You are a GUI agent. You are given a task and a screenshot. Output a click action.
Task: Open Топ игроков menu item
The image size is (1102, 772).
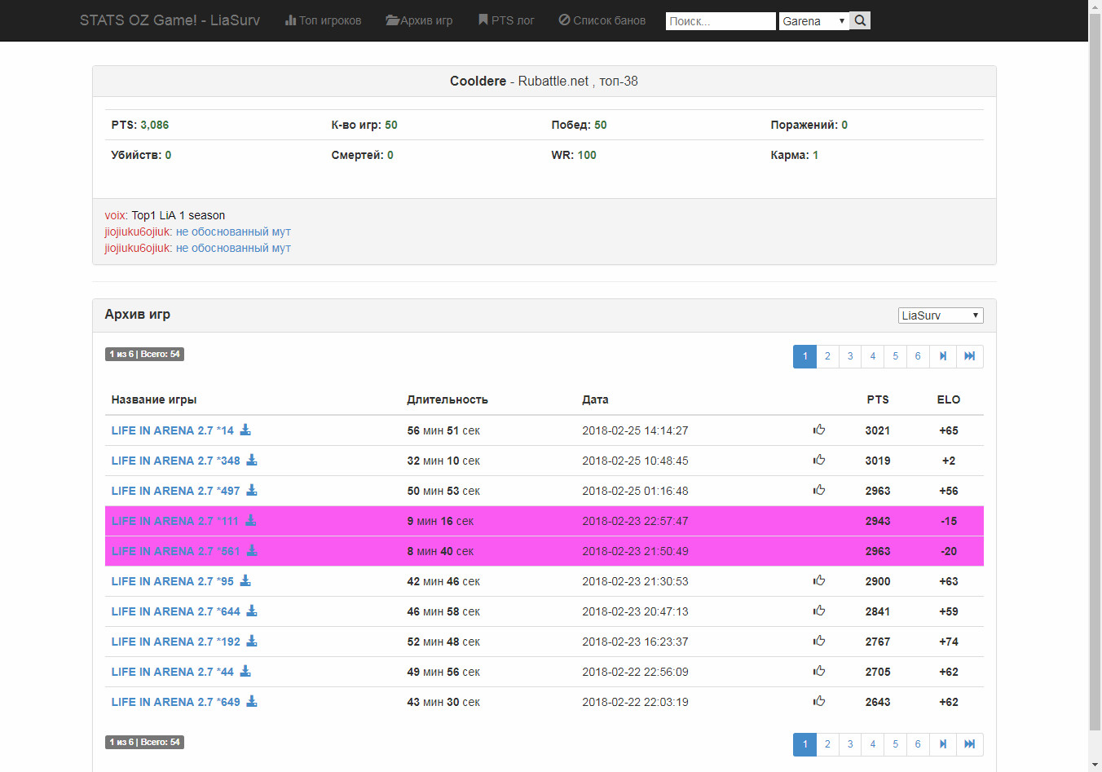[323, 20]
